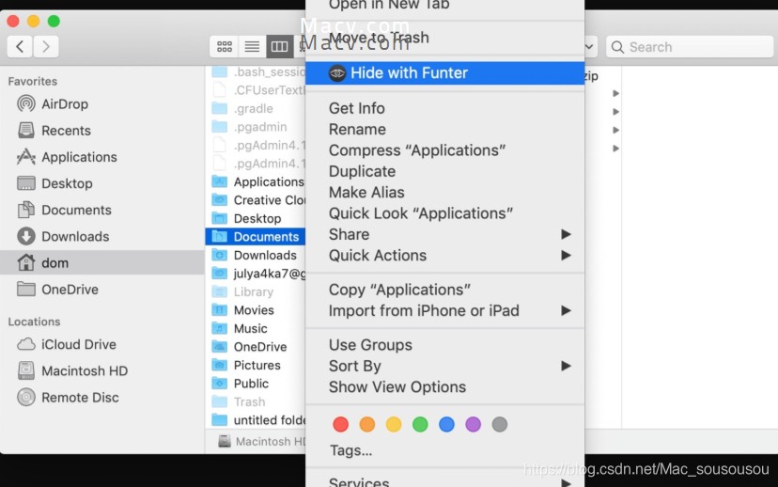Apply the blue tag color
Image resolution: width=778 pixels, height=487 pixels.
(x=446, y=424)
